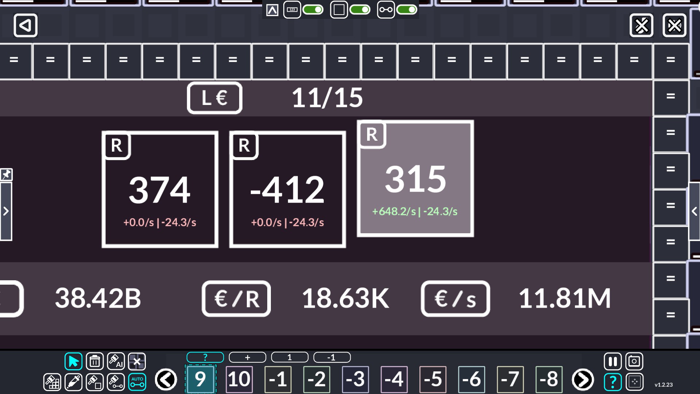Click the AUTO connection tool
Image resolution: width=700 pixels, height=394 pixels.
137,382
